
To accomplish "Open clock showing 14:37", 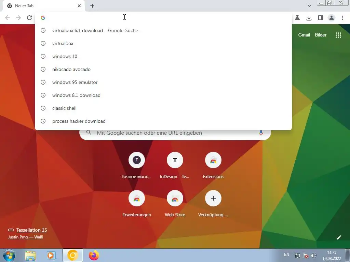I will (x=332, y=256).
